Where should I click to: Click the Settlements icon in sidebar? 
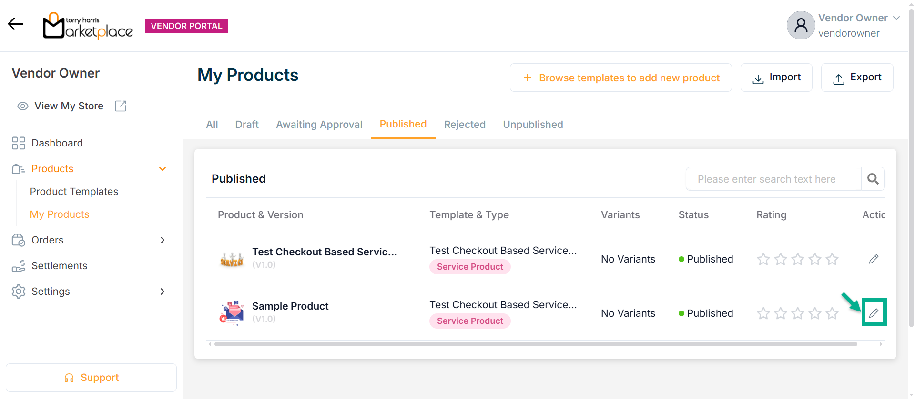point(19,266)
